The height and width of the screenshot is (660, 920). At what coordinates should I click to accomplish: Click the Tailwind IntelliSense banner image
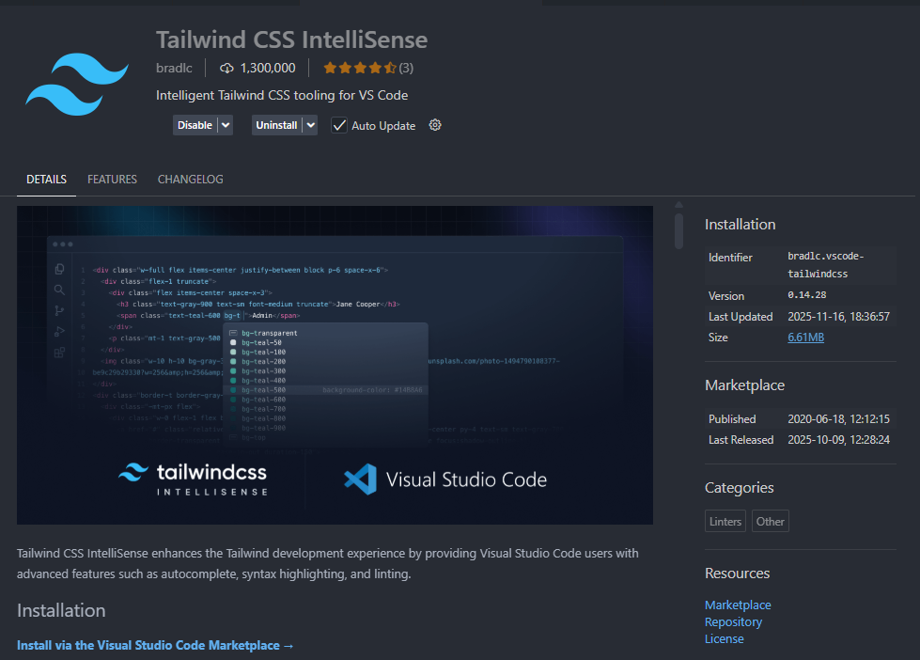point(335,365)
